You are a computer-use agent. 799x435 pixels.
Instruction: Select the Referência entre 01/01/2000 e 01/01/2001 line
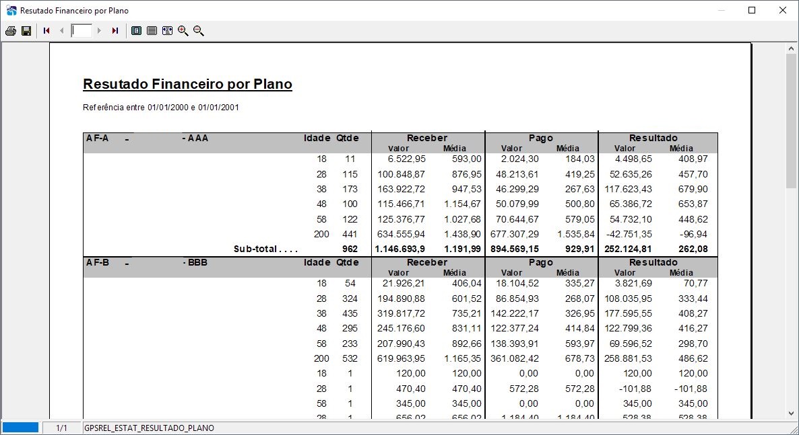(161, 108)
